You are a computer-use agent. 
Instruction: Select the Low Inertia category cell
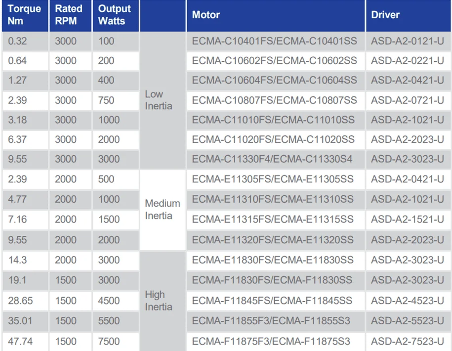[x=163, y=100]
